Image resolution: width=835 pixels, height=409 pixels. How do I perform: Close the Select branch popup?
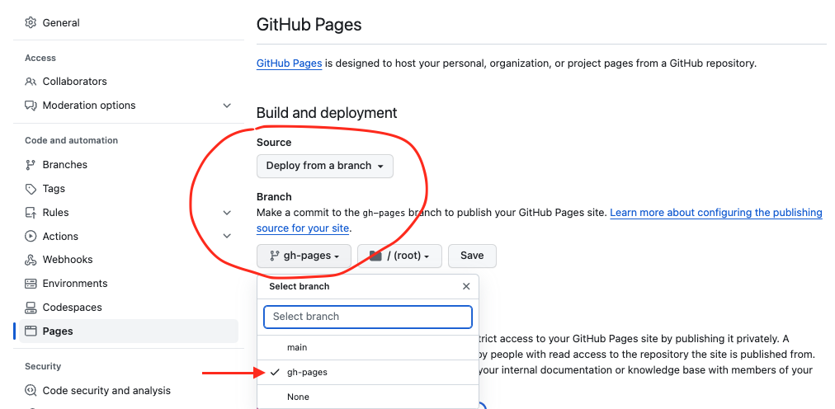pos(466,287)
